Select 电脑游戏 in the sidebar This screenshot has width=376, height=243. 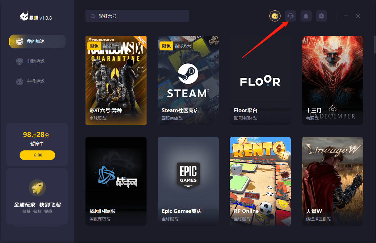(35, 61)
